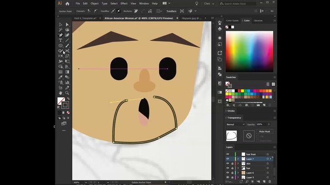The width and height of the screenshot is (330, 185).
Task: Open the File menu
Action: [x=78, y=4]
